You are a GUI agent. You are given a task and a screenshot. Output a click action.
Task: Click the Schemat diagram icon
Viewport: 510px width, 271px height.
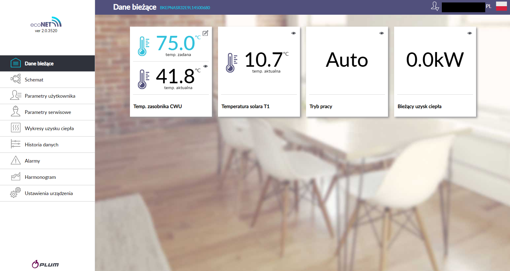[16, 79]
